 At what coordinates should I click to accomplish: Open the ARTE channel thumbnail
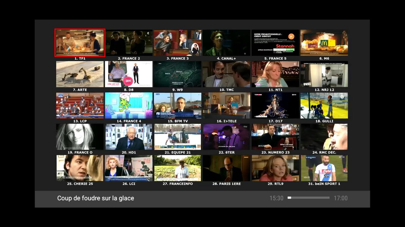pyautogui.click(x=80, y=74)
